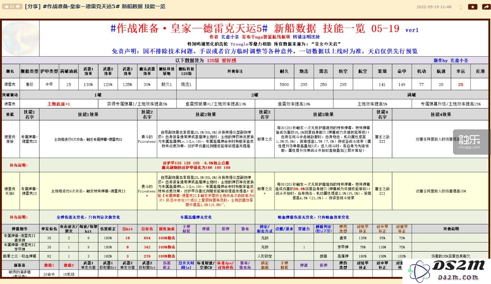
Task: Select the 幸运 stat column header
Action: pyautogui.click(x=461, y=71)
